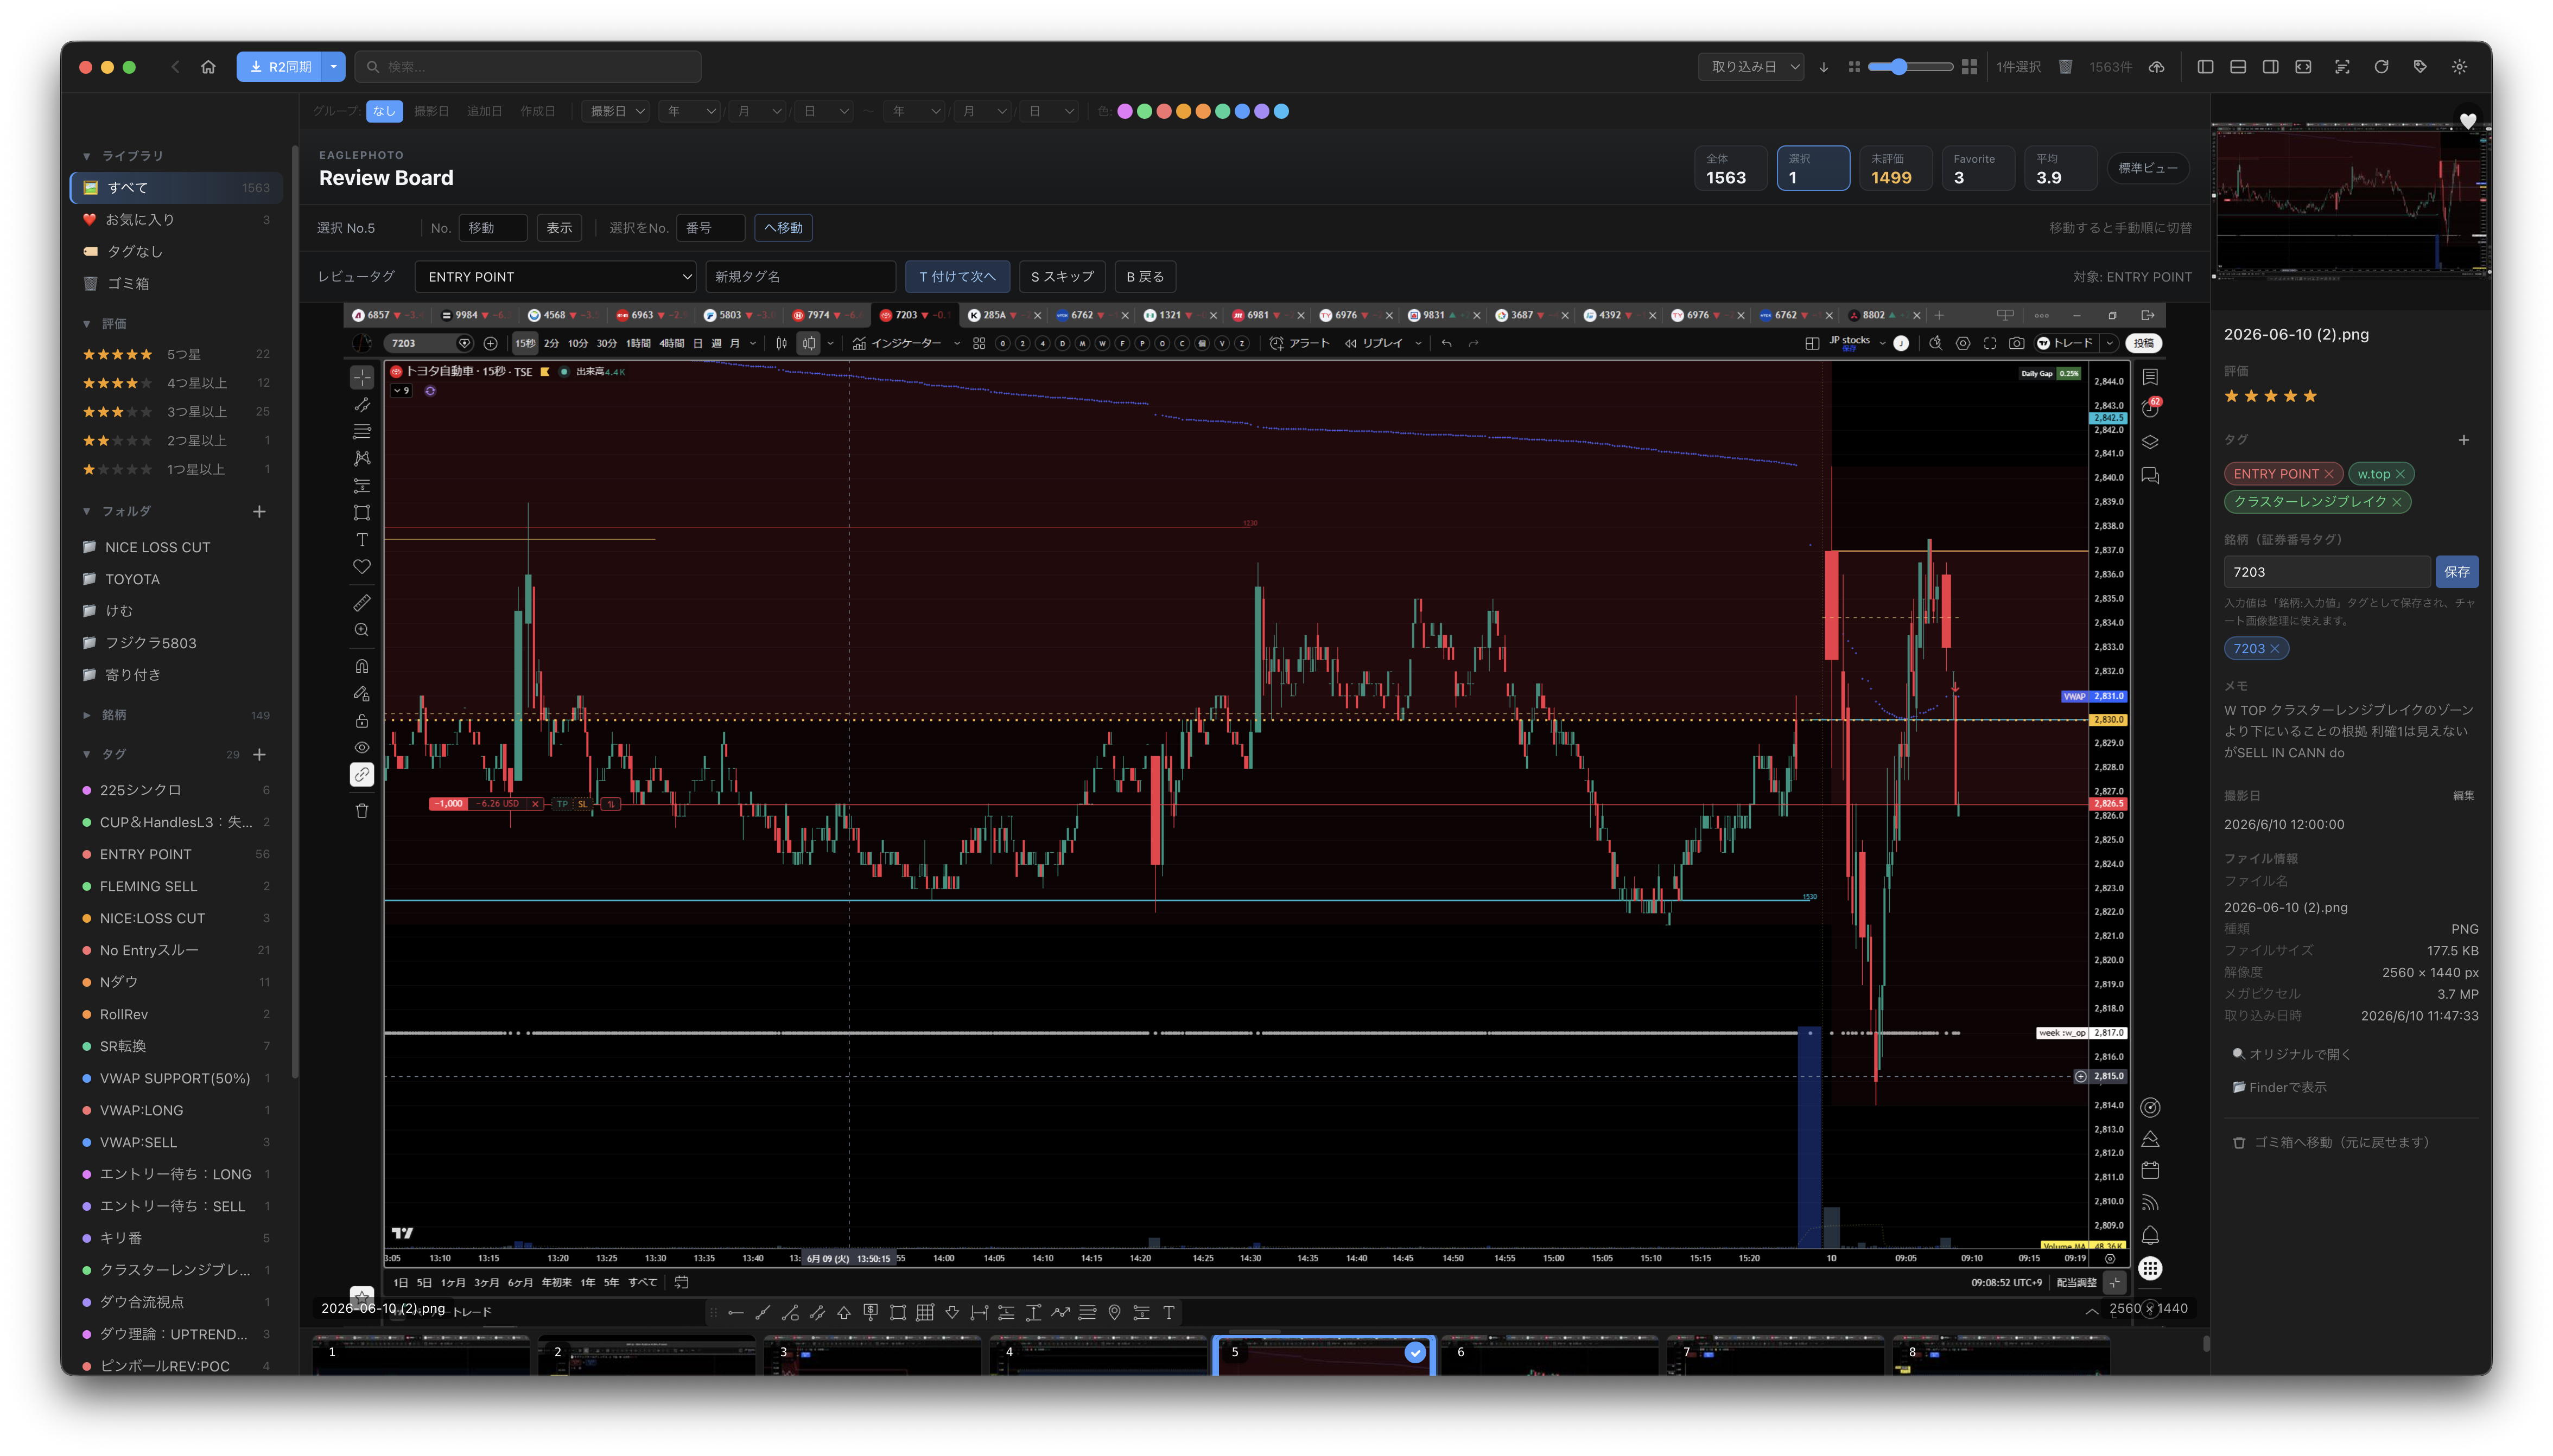
Task: Click the magnet mode icon
Action: coord(362,666)
